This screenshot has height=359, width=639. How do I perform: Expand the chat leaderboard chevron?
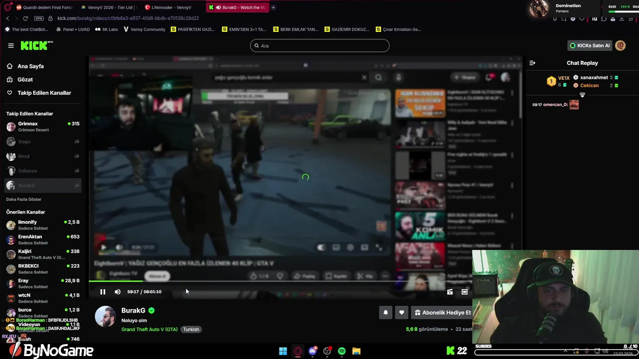click(582, 95)
